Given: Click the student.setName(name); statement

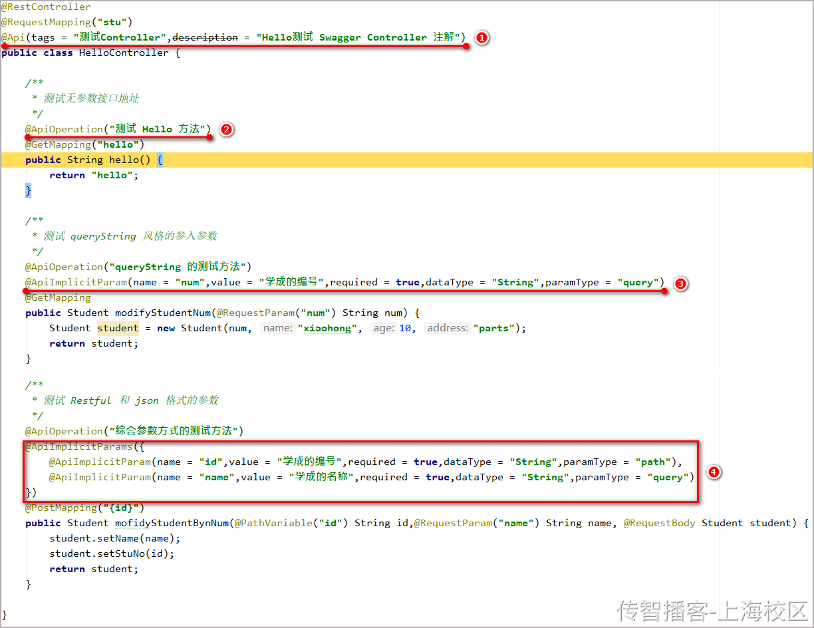Looking at the screenshot, I should coord(115,538).
